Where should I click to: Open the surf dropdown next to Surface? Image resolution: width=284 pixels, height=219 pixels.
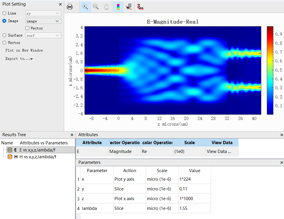click(43, 35)
